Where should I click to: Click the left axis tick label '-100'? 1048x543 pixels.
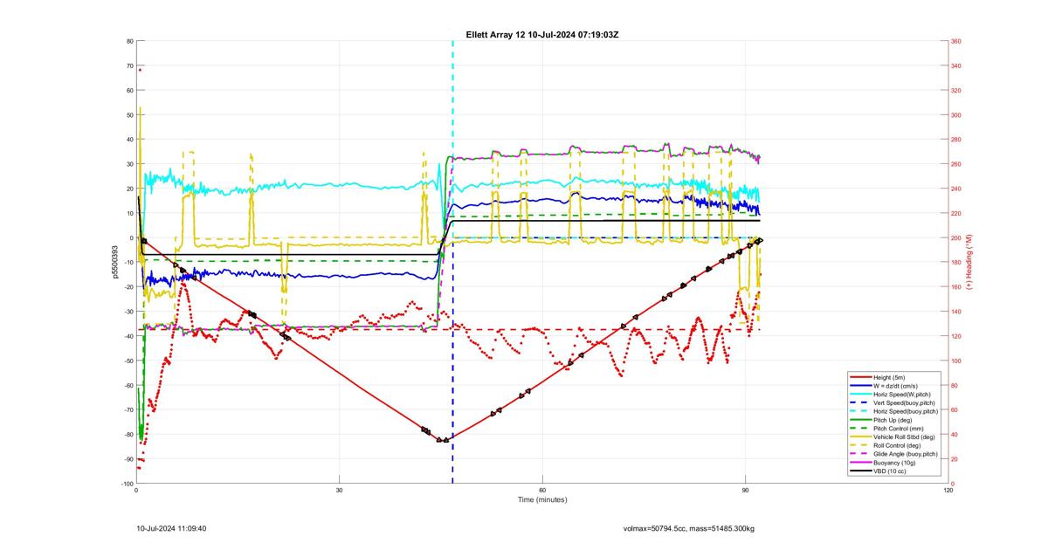tap(127, 484)
